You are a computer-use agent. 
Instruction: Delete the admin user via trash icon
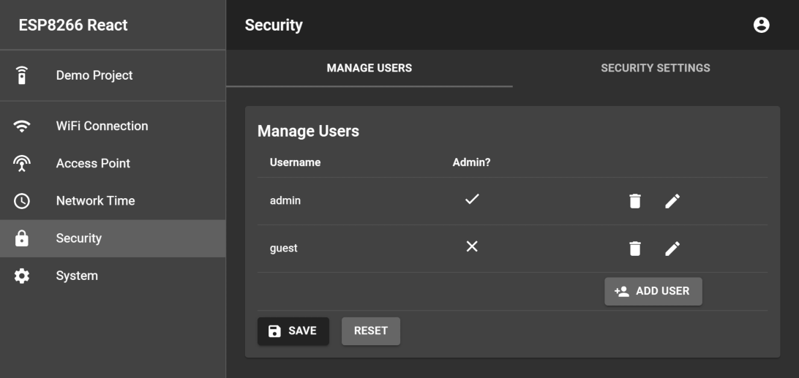(x=634, y=201)
